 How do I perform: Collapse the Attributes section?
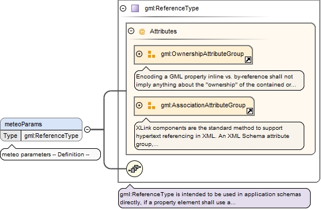point(131,31)
